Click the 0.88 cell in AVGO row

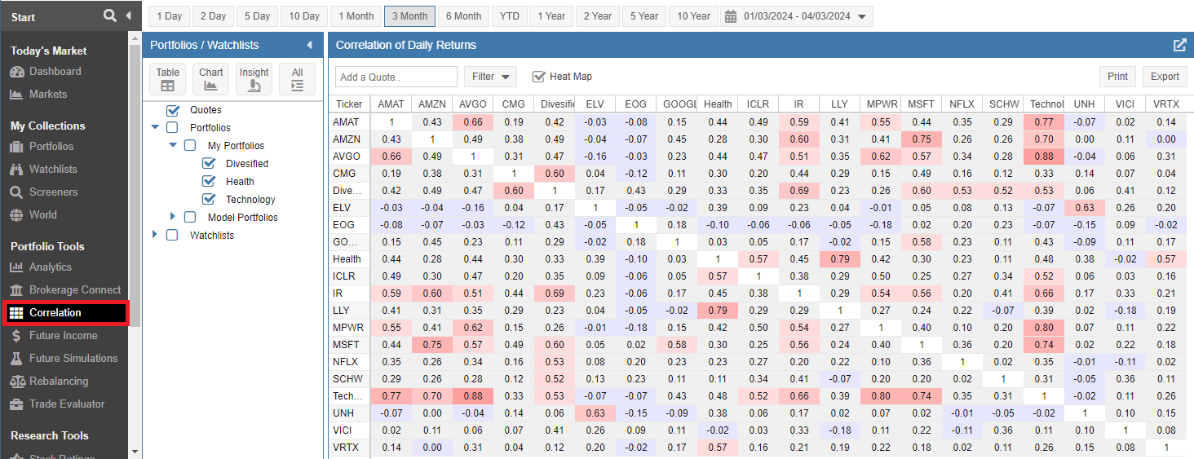tap(1043, 157)
